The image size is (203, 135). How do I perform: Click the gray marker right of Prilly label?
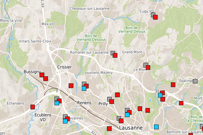pos(109,99)
